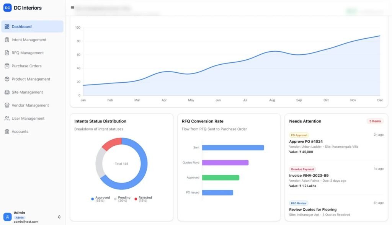This screenshot has width=392, height=225.
Task: Open Review Quotes for Flooring item
Action: point(313,209)
